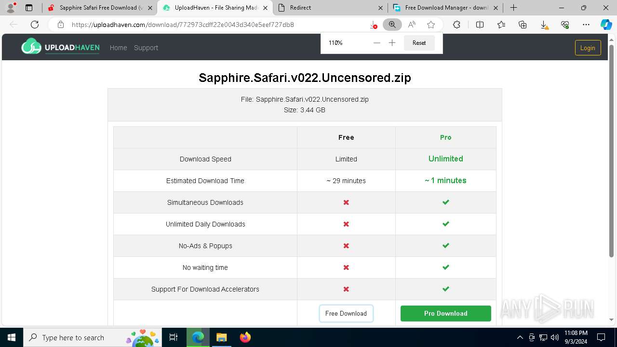Click the taskbar search box
Viewport: 617px width, 347px height.
(x=93, y=337)
